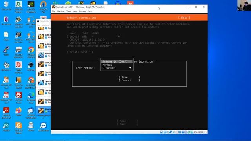Select the CCNP VM in VirtualBox Manager list

pyautogui.click(x=44, y=64)
